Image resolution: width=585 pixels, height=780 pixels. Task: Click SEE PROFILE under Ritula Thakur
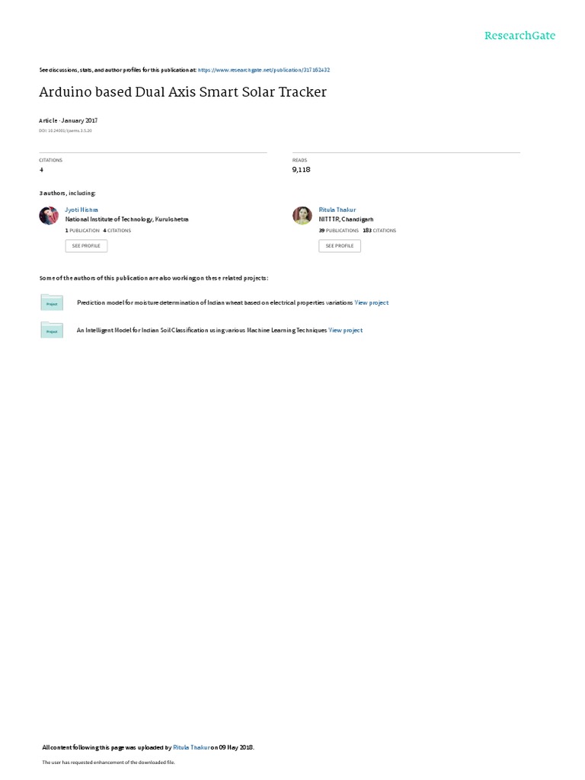coord(340,246)
